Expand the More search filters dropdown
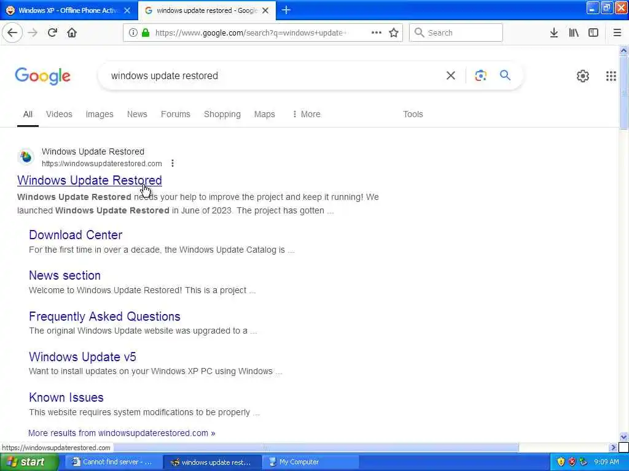The image size is (629, 471). tap(307, 114)
